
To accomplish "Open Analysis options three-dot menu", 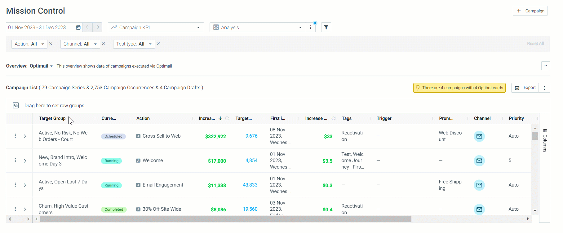I will pyautogui.click(x=311, y=27).
